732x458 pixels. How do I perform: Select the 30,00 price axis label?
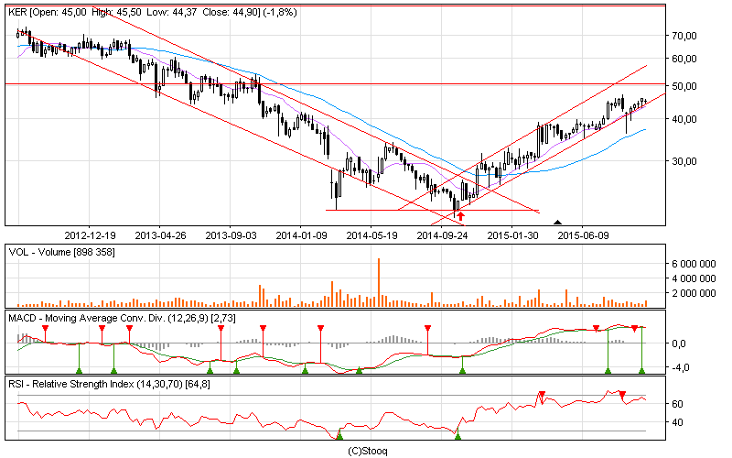coord(684,161)
